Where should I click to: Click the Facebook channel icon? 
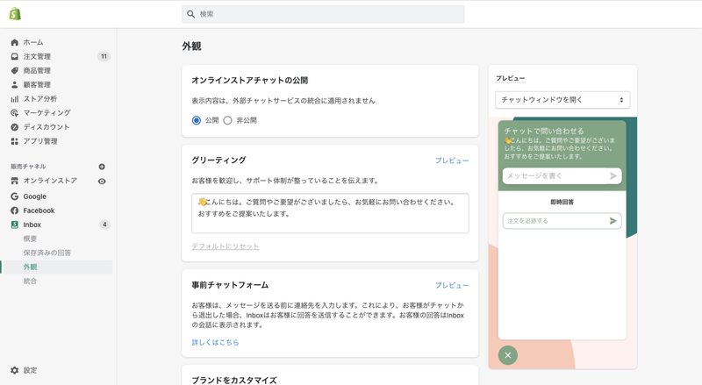pos(15,210)
